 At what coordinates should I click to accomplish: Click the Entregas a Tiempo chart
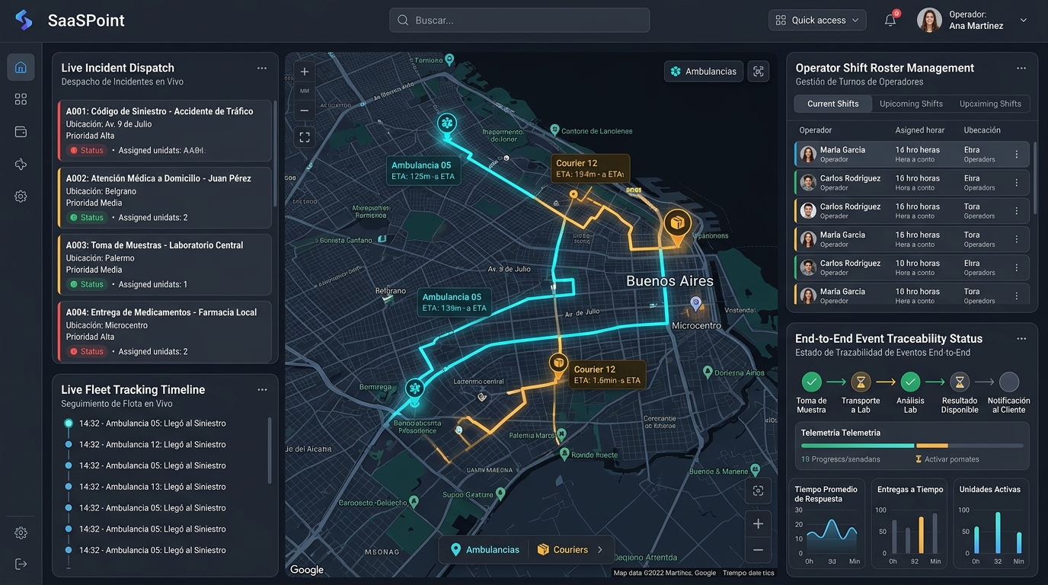(x=909, y=525)
